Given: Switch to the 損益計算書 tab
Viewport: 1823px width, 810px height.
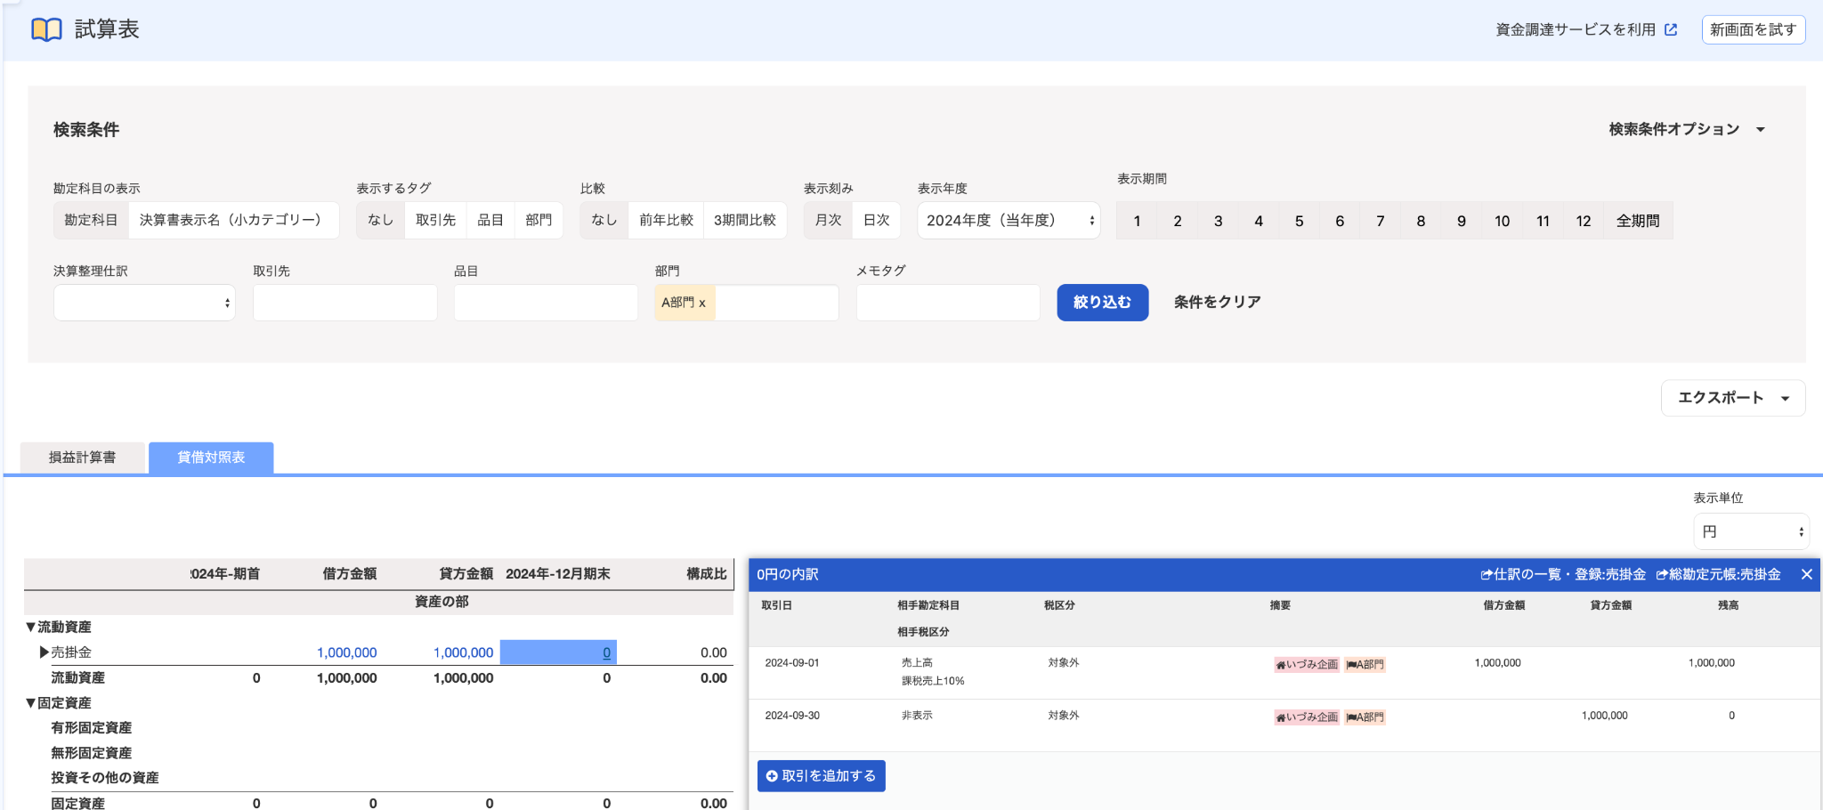Looking at the screenshot, I should coord(83,458).
